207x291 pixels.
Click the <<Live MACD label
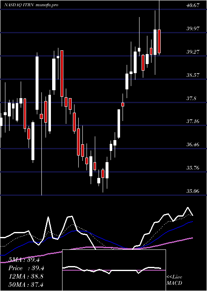[174, 280]
